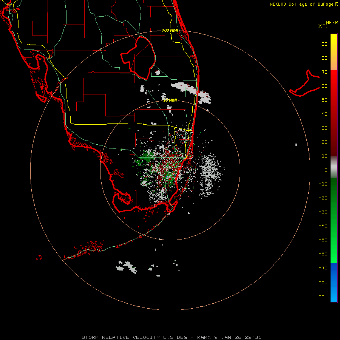Click the Storm Relative Velocity caption at the bottom
The image size is (340, 340).
click(x=171, y=337)
